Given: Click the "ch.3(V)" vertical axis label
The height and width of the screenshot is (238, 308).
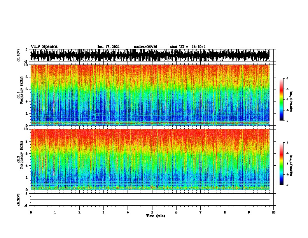Looking at the screenshot, I should (19, 199).
